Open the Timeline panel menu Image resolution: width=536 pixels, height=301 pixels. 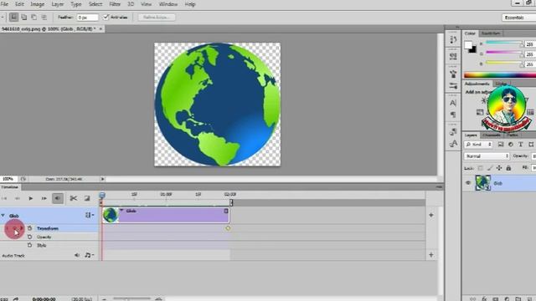[439, 187]
